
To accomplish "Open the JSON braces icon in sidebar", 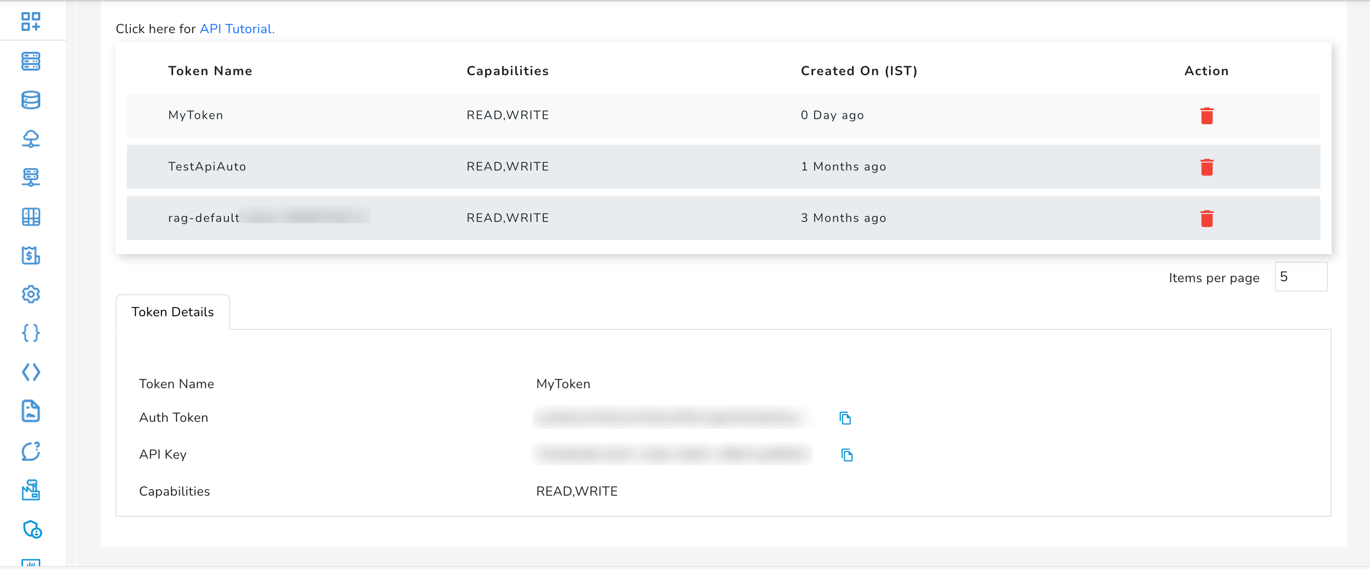I will coord(31,334).
